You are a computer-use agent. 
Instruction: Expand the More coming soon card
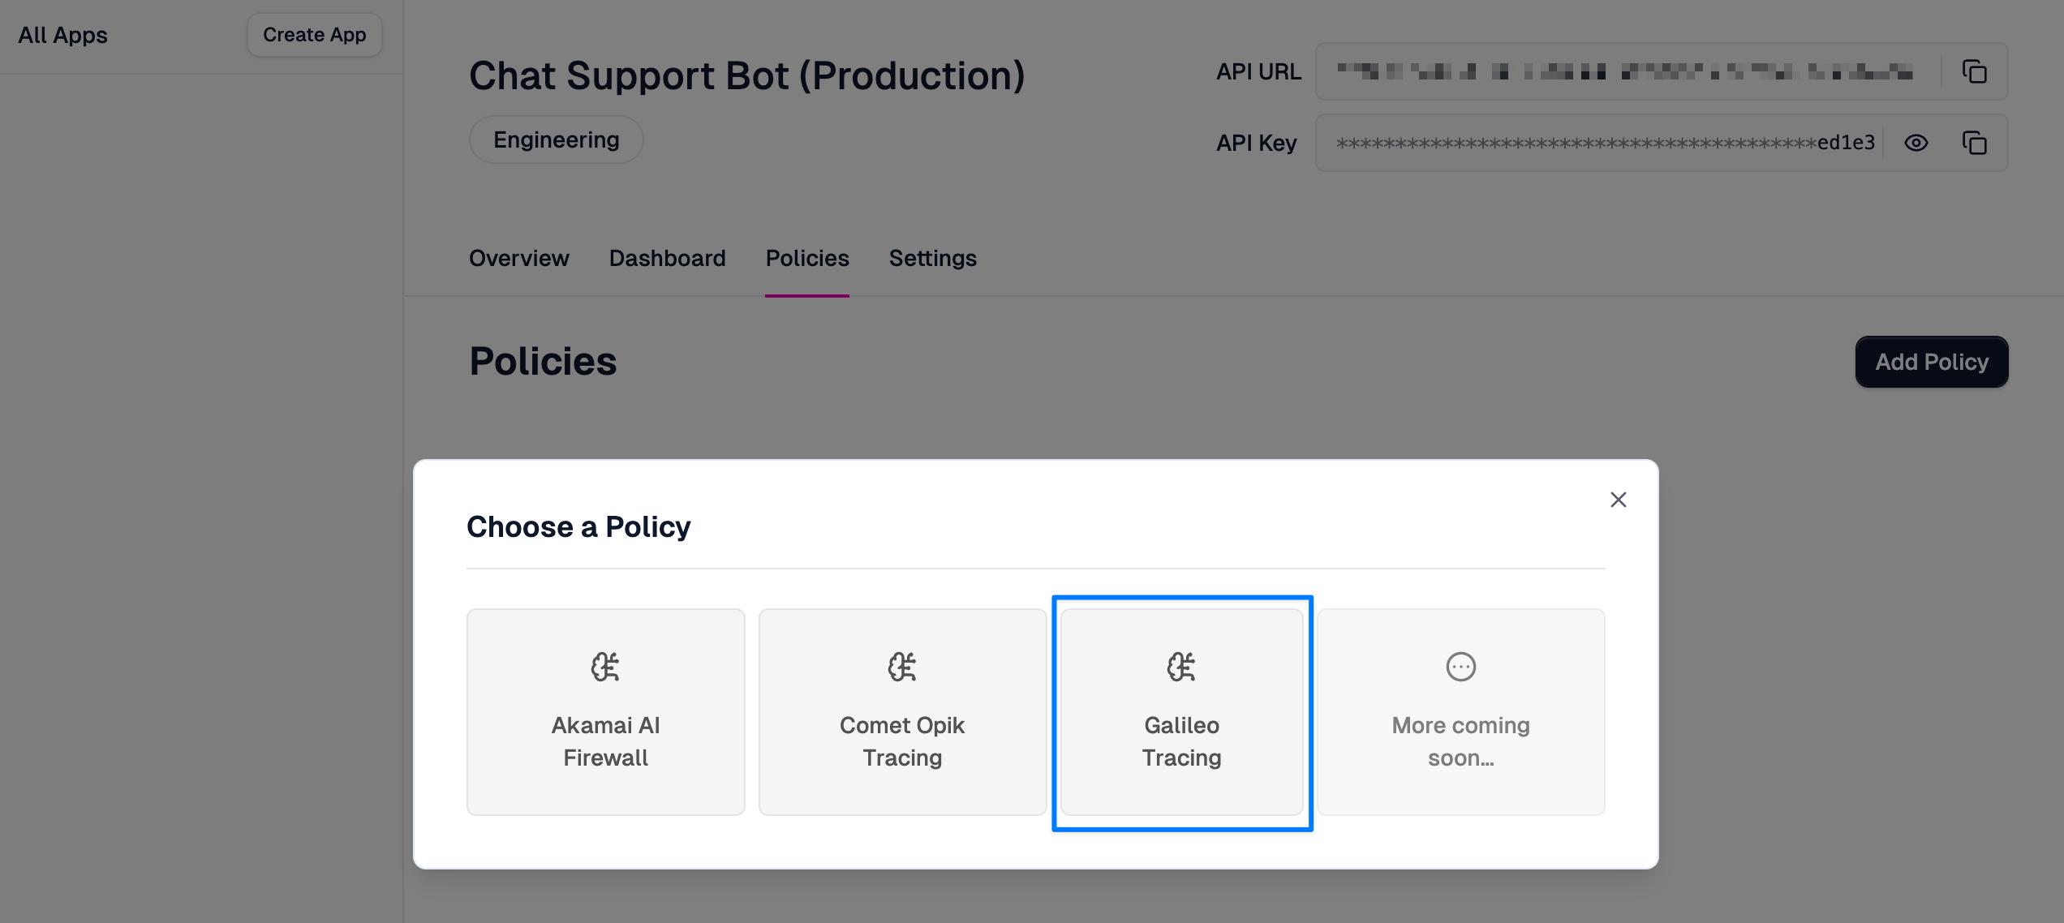coord(1458,712)
